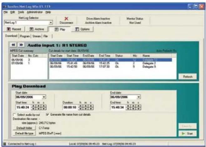Open the File menu
Screen dimensions: 206x147
[x=6, y=12]
